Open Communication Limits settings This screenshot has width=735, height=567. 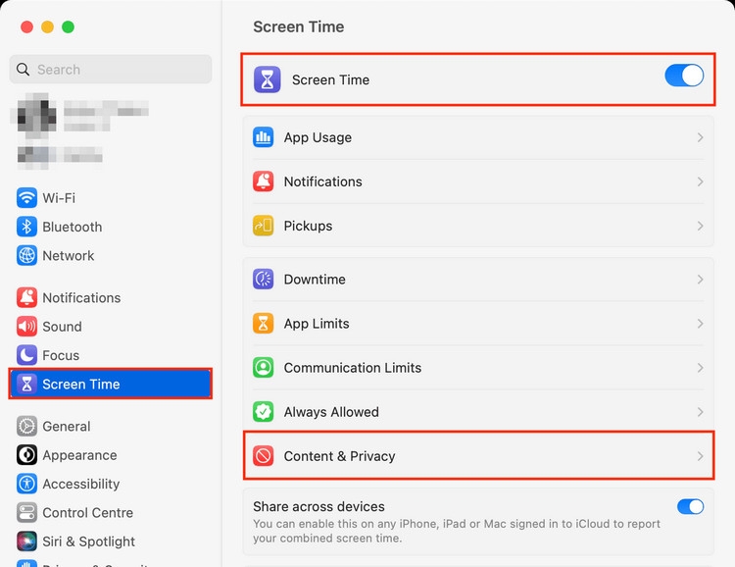point(478,367)
